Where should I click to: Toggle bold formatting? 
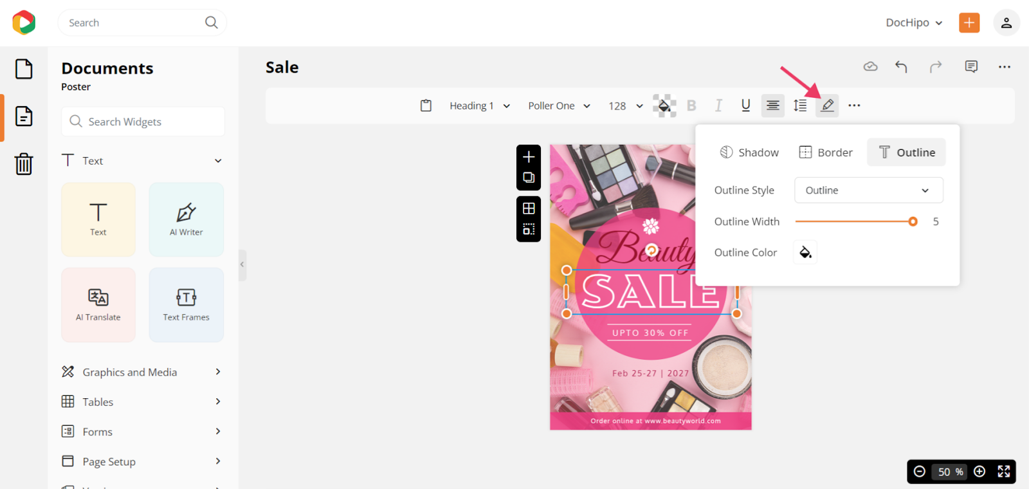(691, 106)
